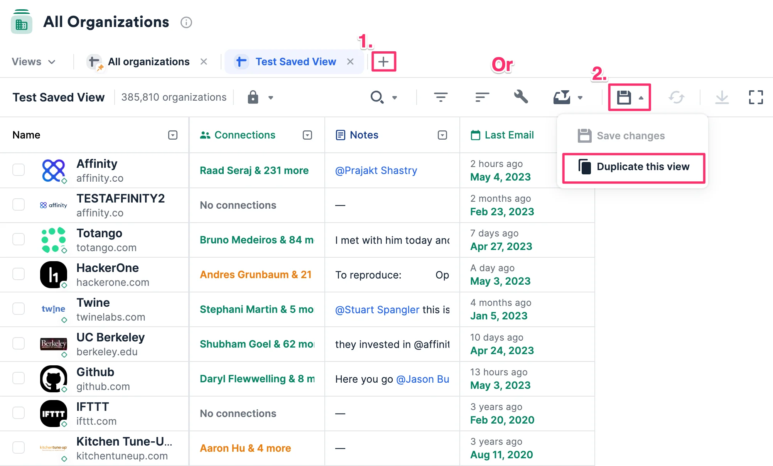
Task: Close the All organizations tab
Action: point(204,62)
